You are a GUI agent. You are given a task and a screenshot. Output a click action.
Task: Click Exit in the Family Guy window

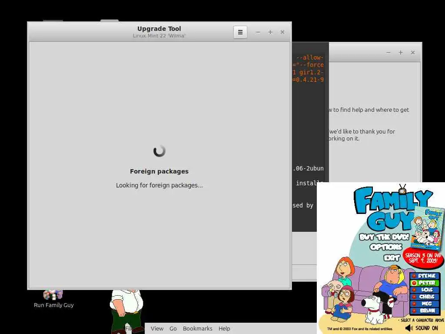[392, 257]
